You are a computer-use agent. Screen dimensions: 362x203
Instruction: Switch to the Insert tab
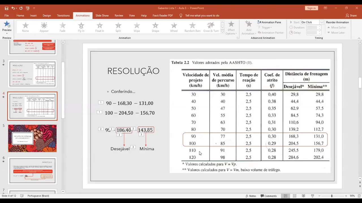pyautogui.click(x=33, y=16)
